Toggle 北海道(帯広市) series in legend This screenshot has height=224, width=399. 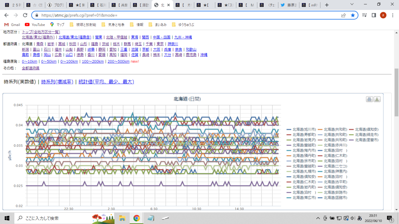coord(301,197)
